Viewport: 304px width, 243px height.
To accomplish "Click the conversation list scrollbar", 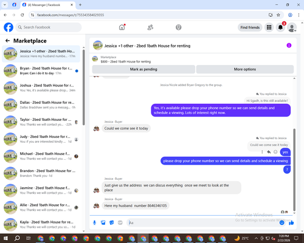I will point(83,87).
